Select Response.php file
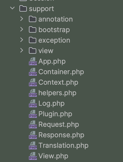The image size is (123, 162). (61, 135)
